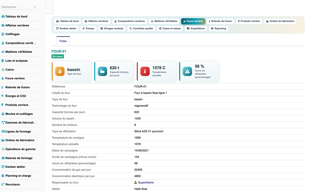
Task: Click the Kanban atelier columns icon in sidebar
Action: (x=3, y=167)
